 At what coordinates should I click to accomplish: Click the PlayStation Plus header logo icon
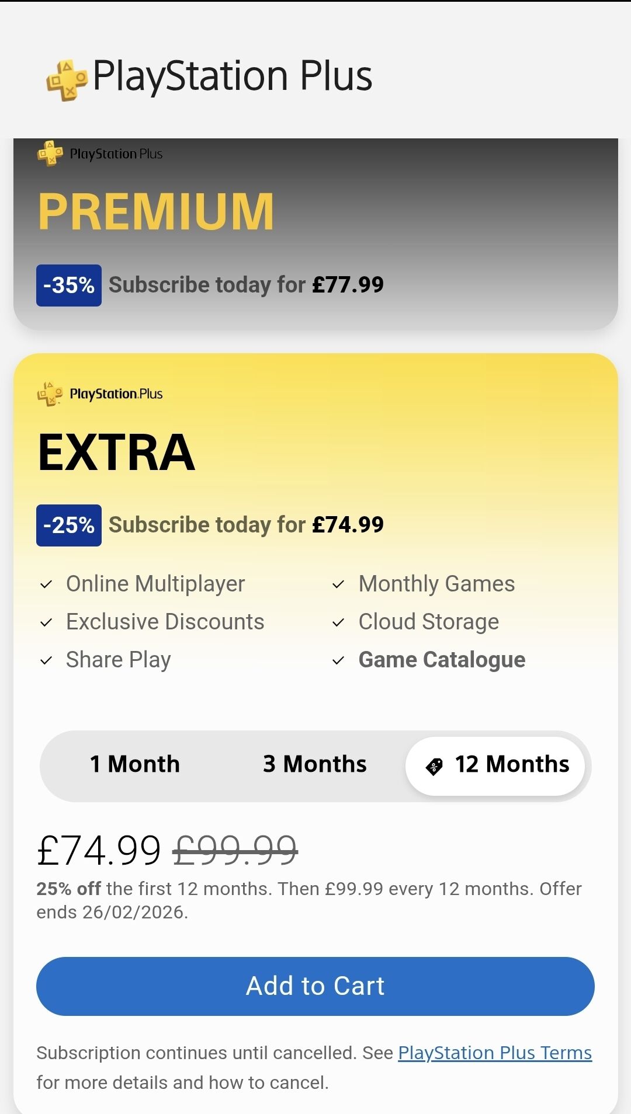pyautogui.click(x=67, y=79)
